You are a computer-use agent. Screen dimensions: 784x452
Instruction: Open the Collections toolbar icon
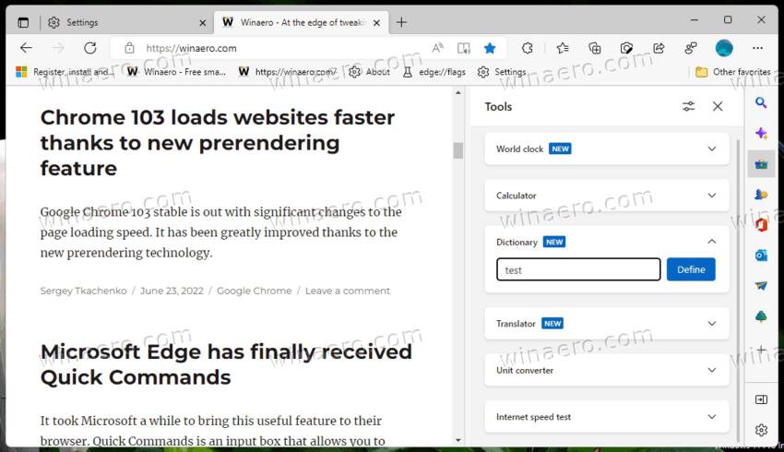pos(595,48)
